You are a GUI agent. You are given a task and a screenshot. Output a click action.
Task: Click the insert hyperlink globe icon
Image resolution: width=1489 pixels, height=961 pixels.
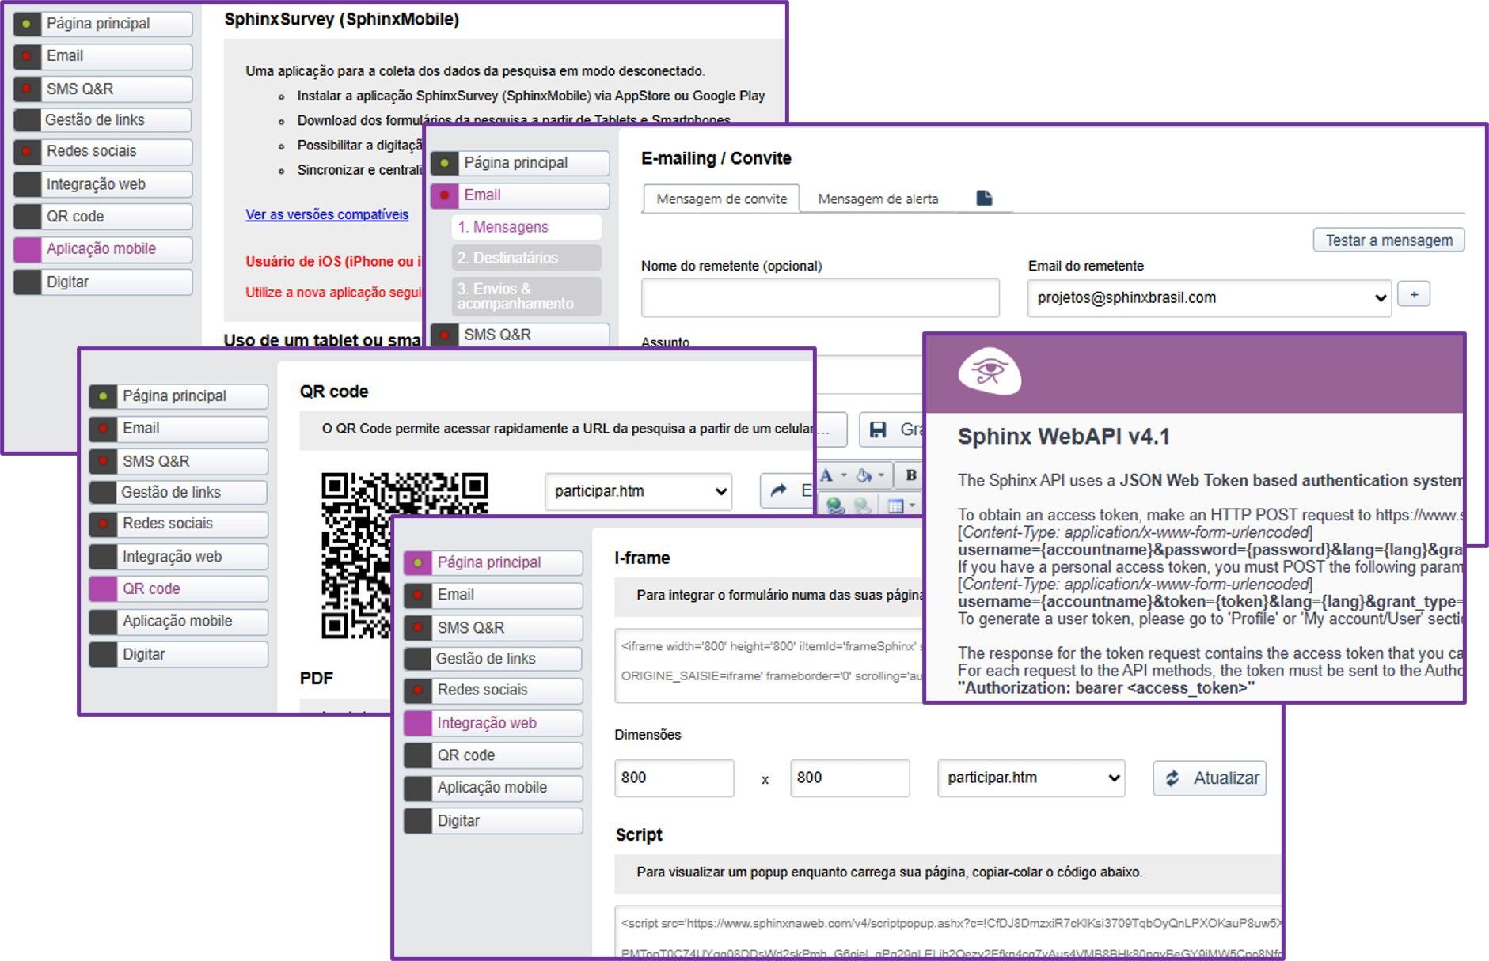point(834,505)
